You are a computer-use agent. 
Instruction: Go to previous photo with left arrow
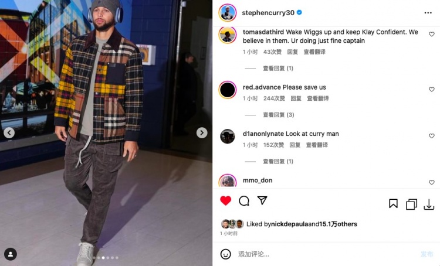click(x=9, y=132)
